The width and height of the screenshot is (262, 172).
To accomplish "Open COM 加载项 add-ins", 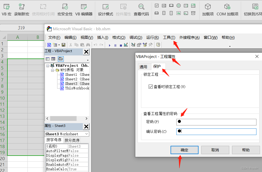I will pyautogui.click(x=227, y=10).
